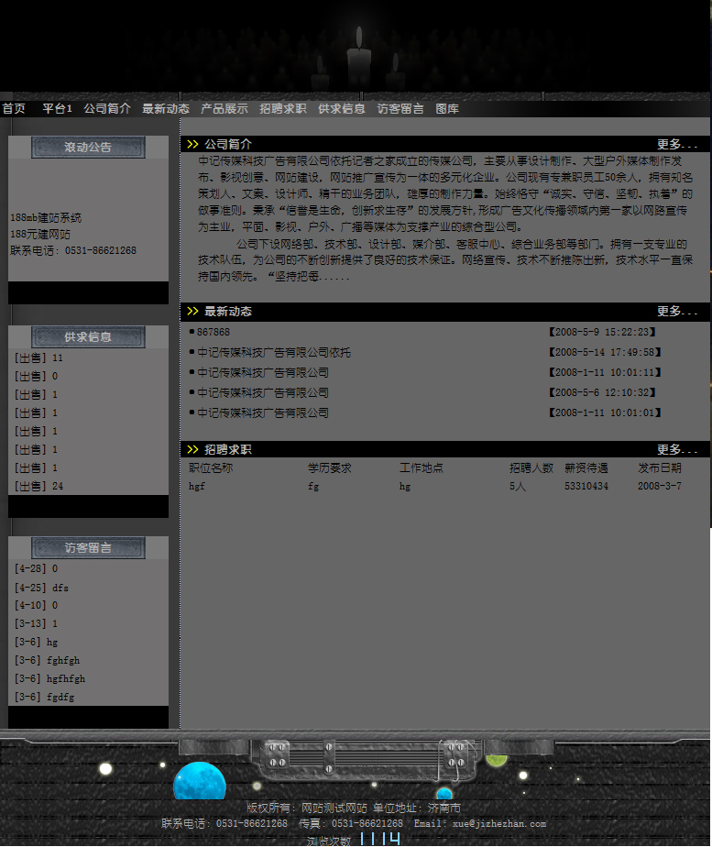Click 更多 in the 公司简介 section header
The image size is (712, 847).
click(677, 144)
